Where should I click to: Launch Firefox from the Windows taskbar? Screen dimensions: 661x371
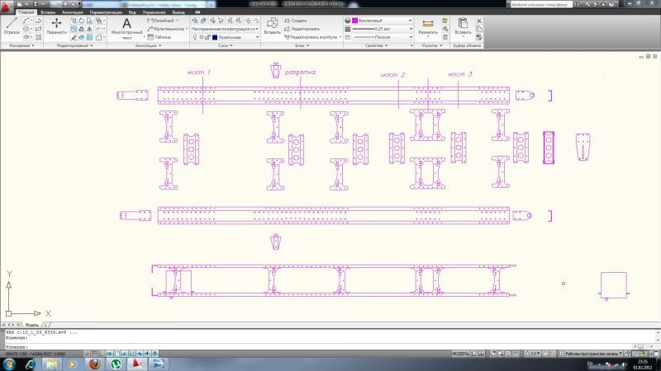click(94, 363)
